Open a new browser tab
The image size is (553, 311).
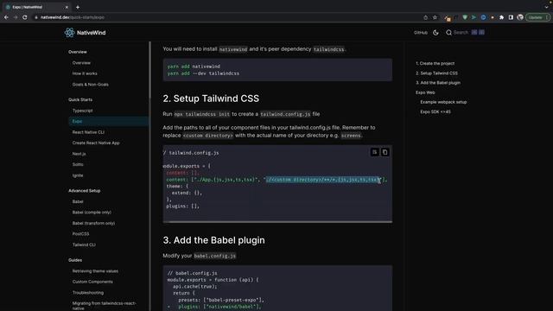coord(78,7)
